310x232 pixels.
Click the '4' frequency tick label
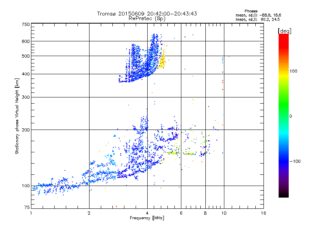(147, 213)
